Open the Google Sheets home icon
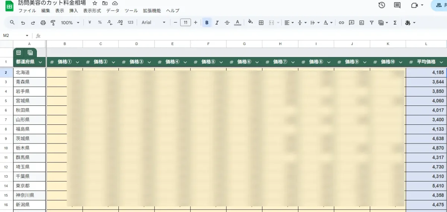This screenshot has width=447, height=212. tap(9, 6)
